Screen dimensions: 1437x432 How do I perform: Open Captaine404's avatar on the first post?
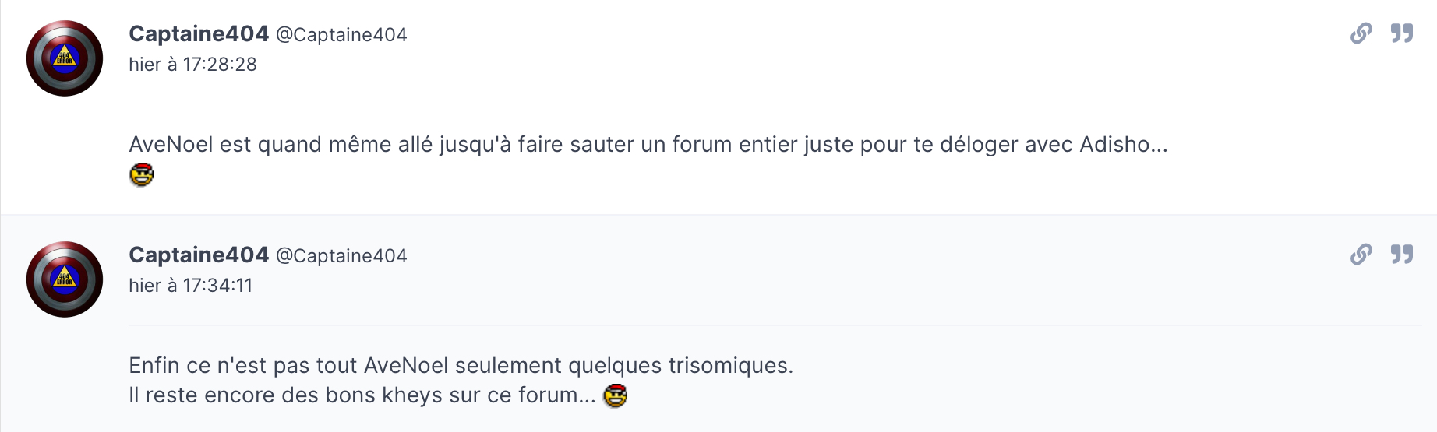(x=65, y=58)
